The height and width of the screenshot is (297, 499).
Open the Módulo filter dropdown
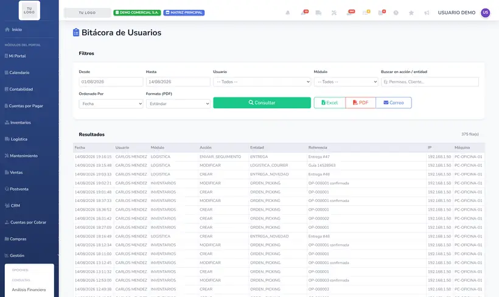(x=346, y=82)
